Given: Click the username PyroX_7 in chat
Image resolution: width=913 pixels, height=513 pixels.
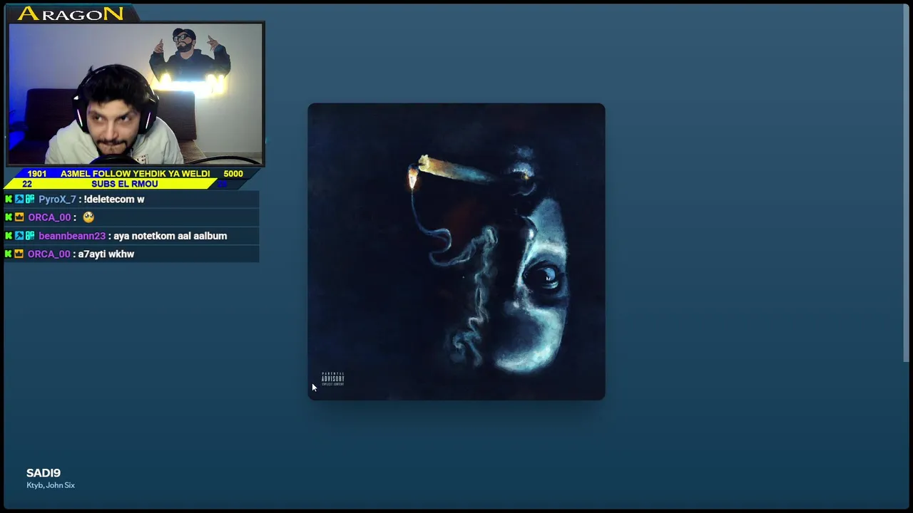Looking at the screenshot, I should tap(57, 199).
